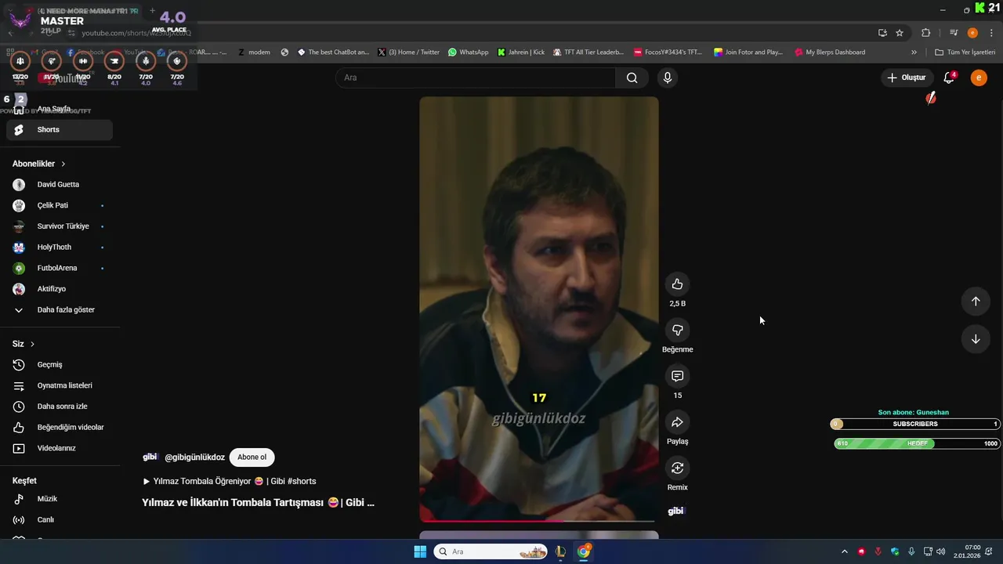
Task: Open Survivor Türkiye subscription
Action: pos(60,226)
